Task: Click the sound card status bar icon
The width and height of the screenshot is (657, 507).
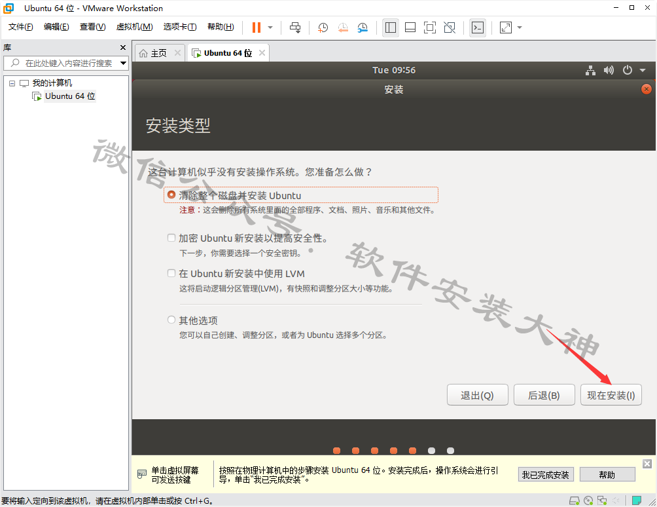Action: [616, 500]
